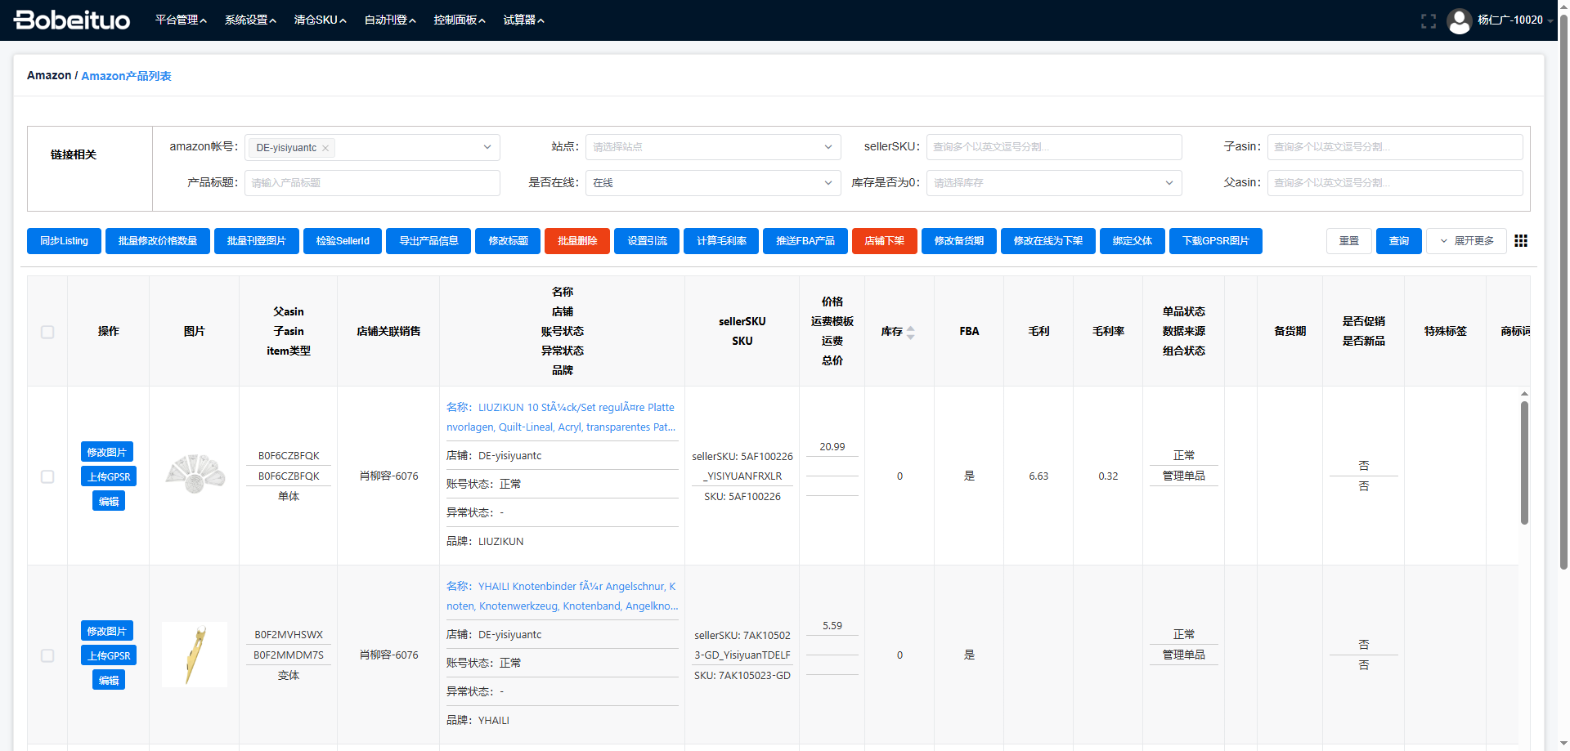Open the 清仓SKU menu
This screenshot has width=1570, height=751.
tap(320, 20)
